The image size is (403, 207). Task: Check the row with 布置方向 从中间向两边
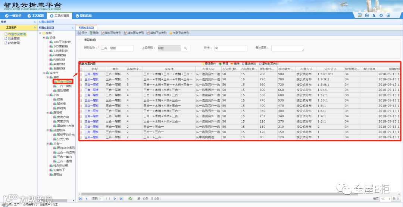(x=81, y=138)
